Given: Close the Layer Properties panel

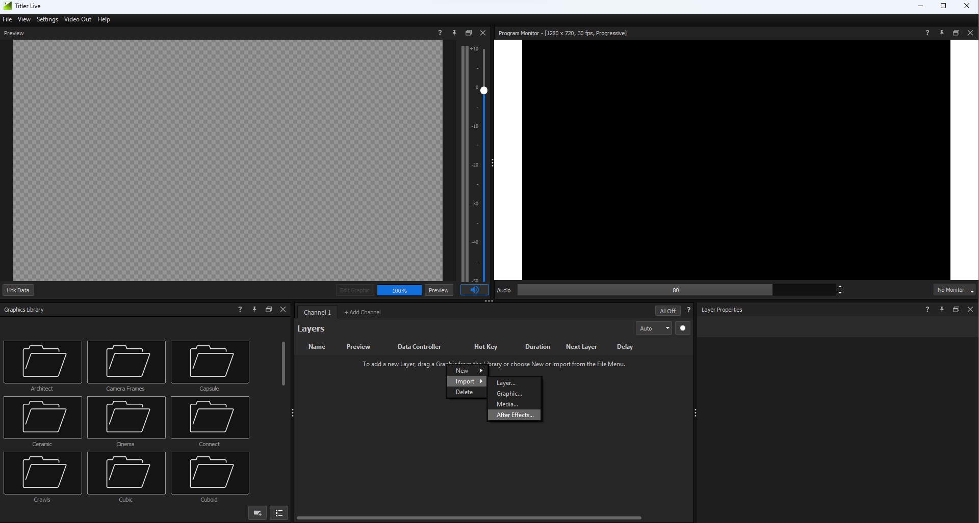Looking at the screenshot, I should click(970, 309).
